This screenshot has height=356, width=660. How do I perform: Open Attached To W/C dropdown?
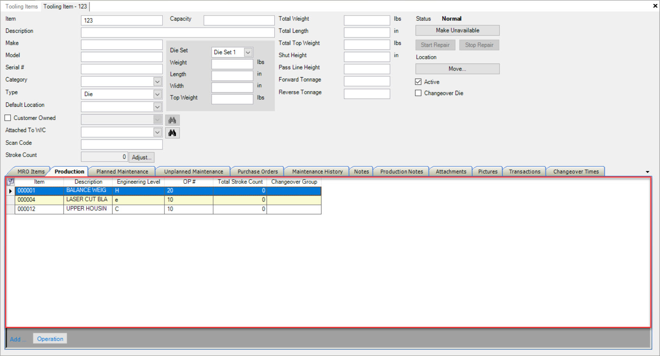[157, 132]
